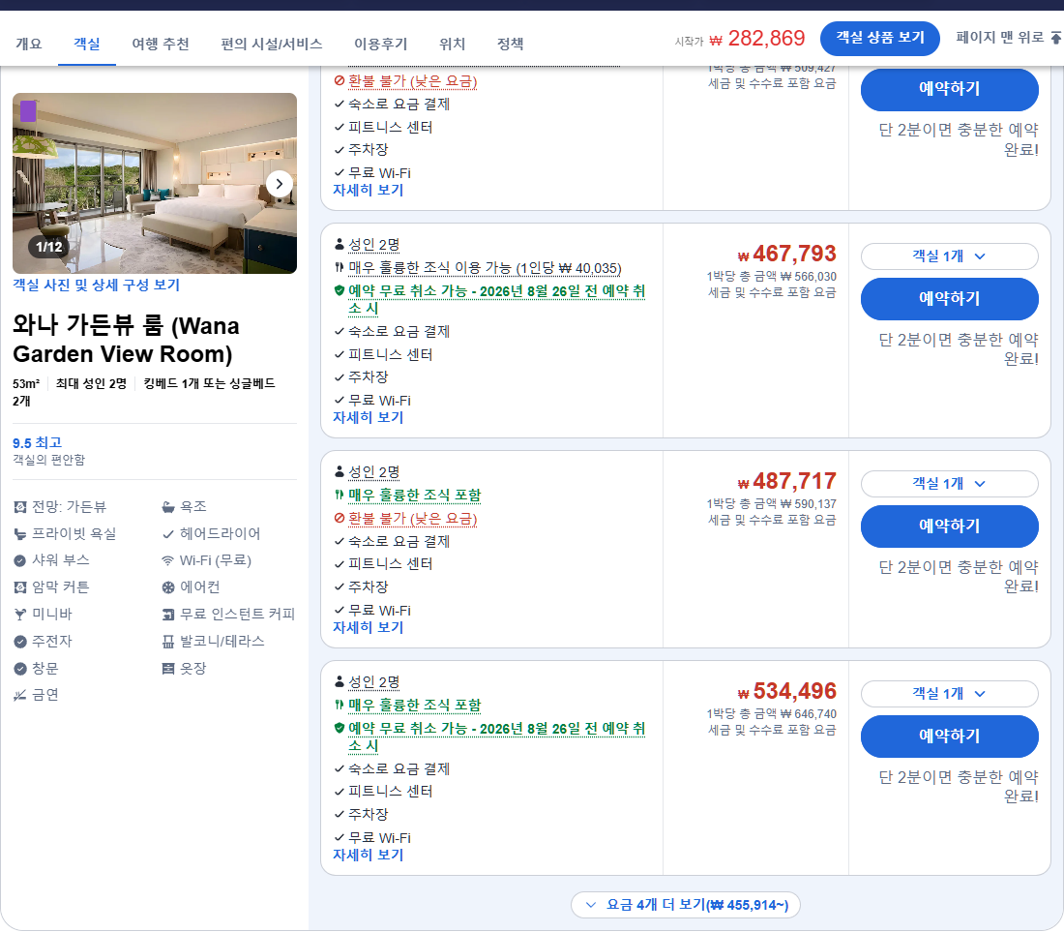Viewport: 1064px width, 932px height.
Task: Click non-refundable icon in ₩487,717 offer
Action: (340, 518)
